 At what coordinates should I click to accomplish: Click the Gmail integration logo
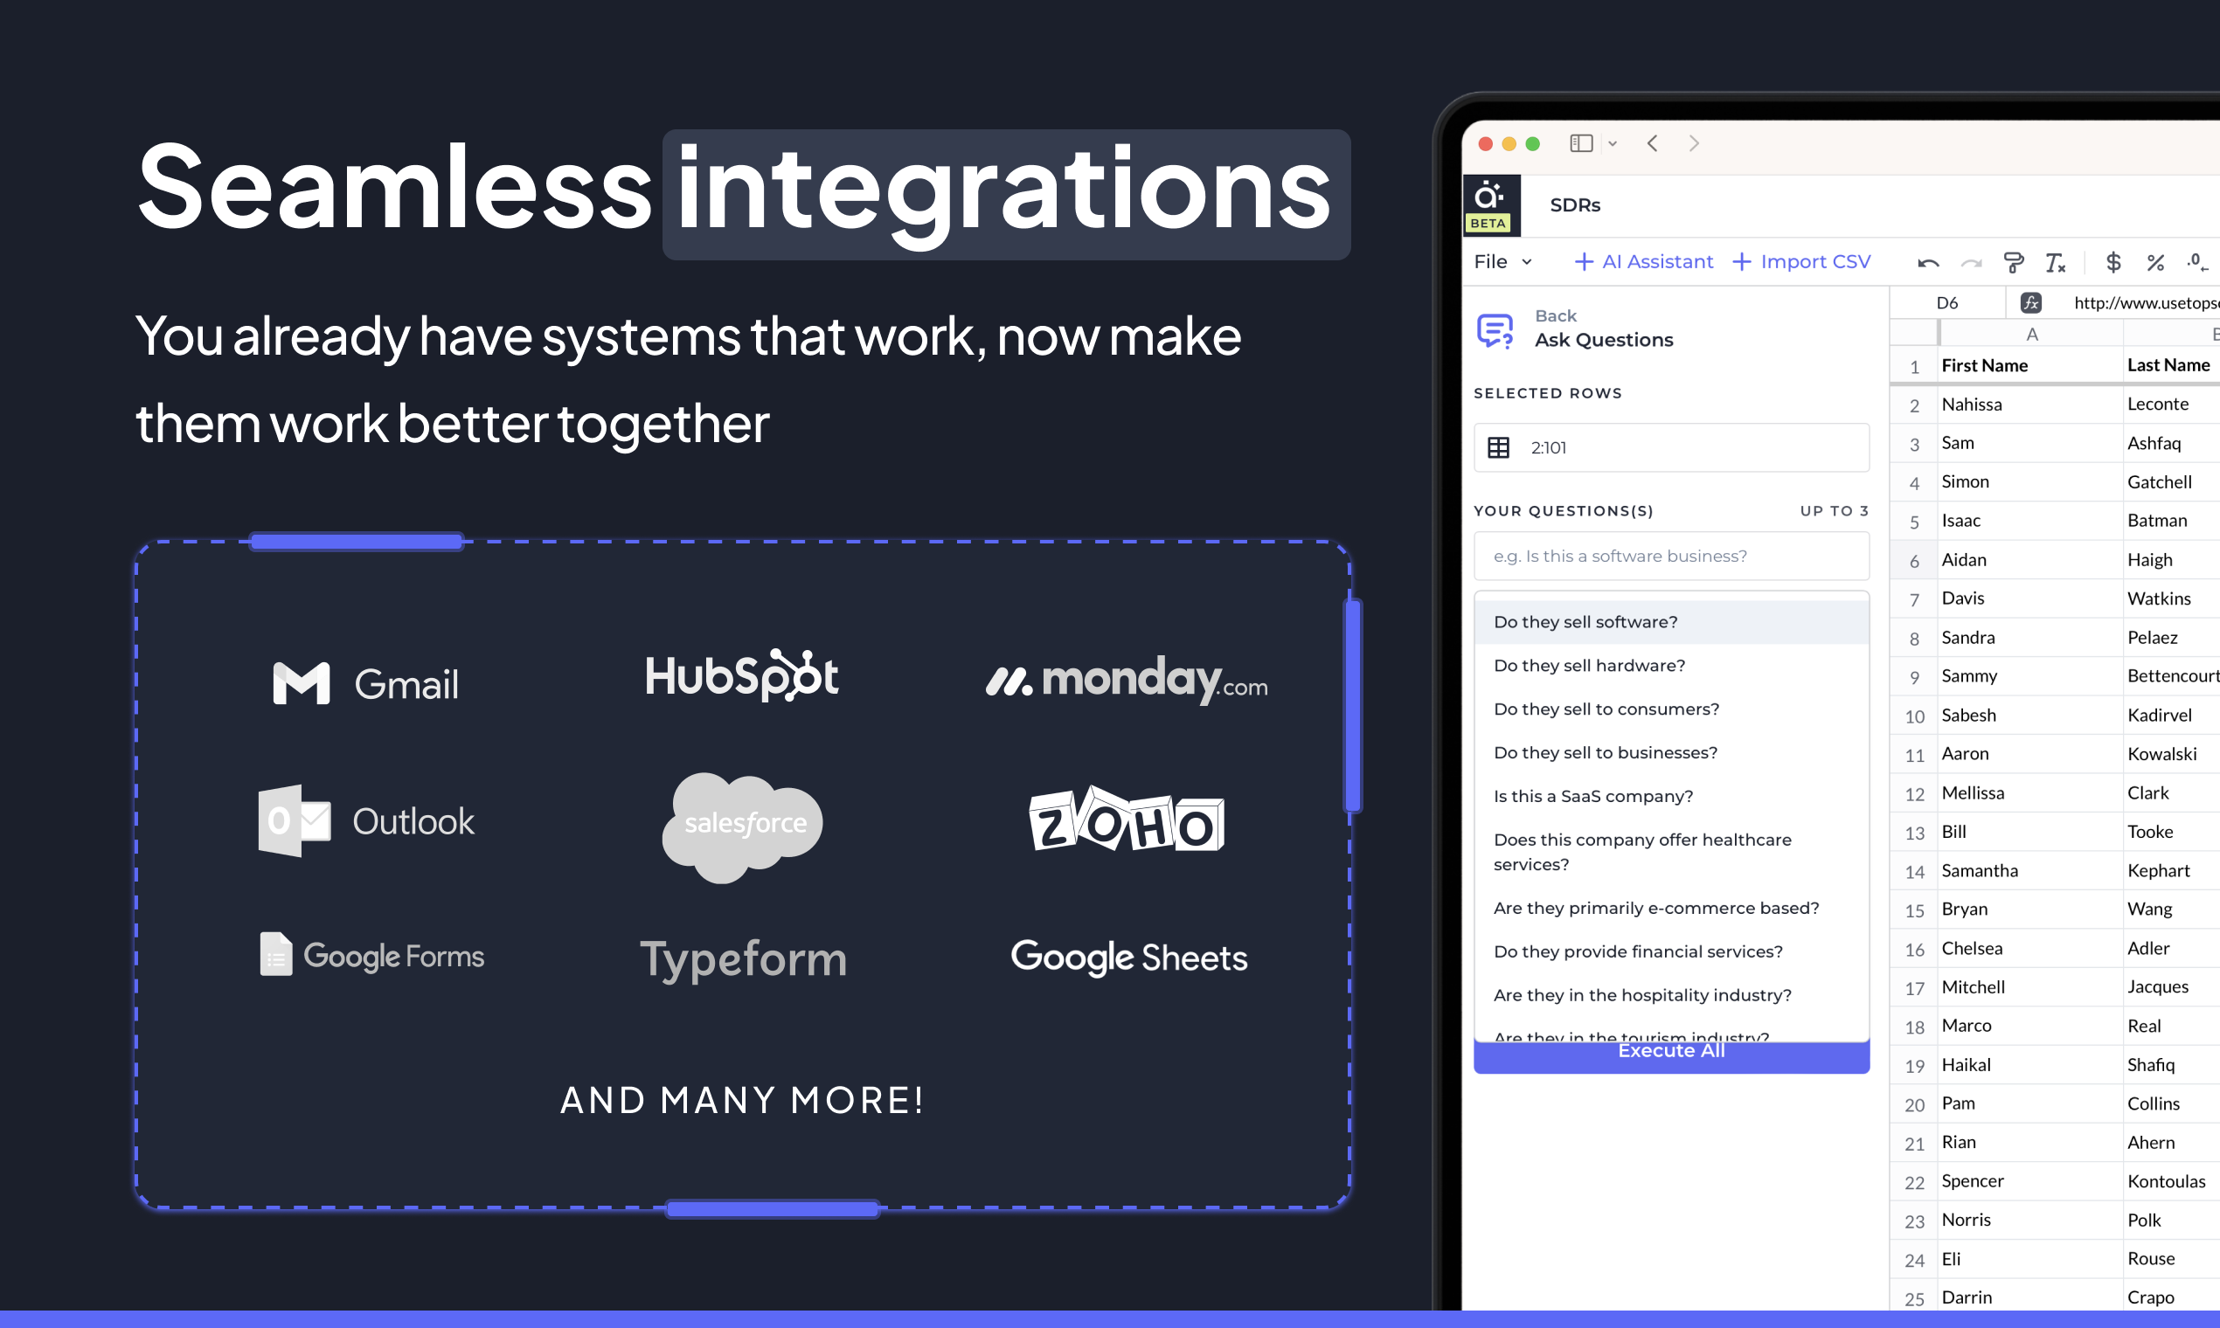click(366, 684)
